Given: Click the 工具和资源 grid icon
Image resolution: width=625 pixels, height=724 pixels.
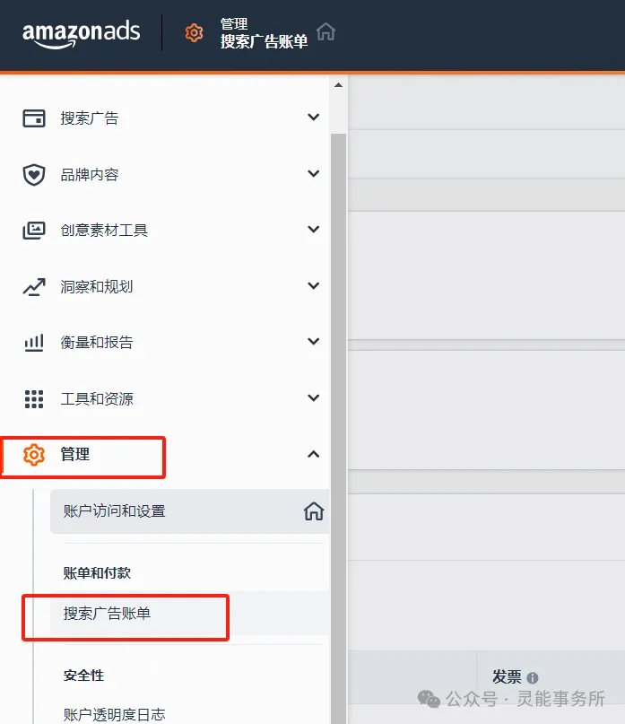Looking at the screenshot, I should 34,399.
